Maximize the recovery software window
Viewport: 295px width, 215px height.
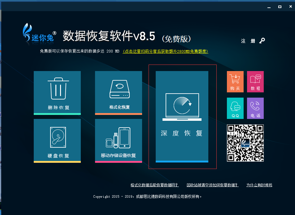click(280, 7)
